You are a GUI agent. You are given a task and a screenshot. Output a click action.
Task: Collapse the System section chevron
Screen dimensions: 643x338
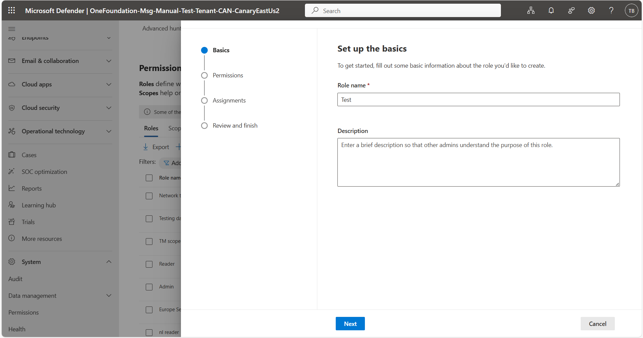pos(109,262)
